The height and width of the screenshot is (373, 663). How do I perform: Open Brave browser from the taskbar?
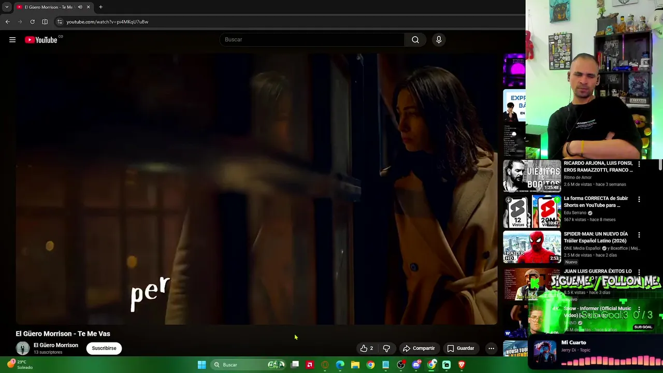(x=462, y=365)
